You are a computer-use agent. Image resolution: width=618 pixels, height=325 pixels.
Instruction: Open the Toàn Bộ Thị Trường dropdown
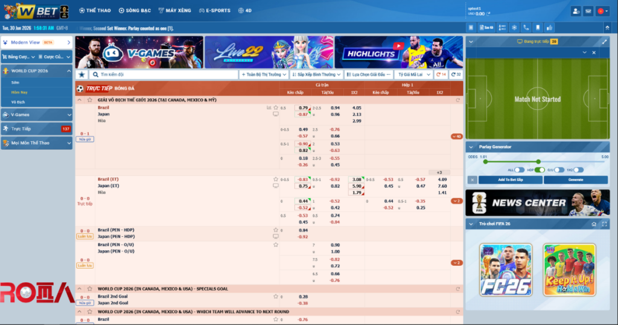pyautogui.click(x=264, y=74)
